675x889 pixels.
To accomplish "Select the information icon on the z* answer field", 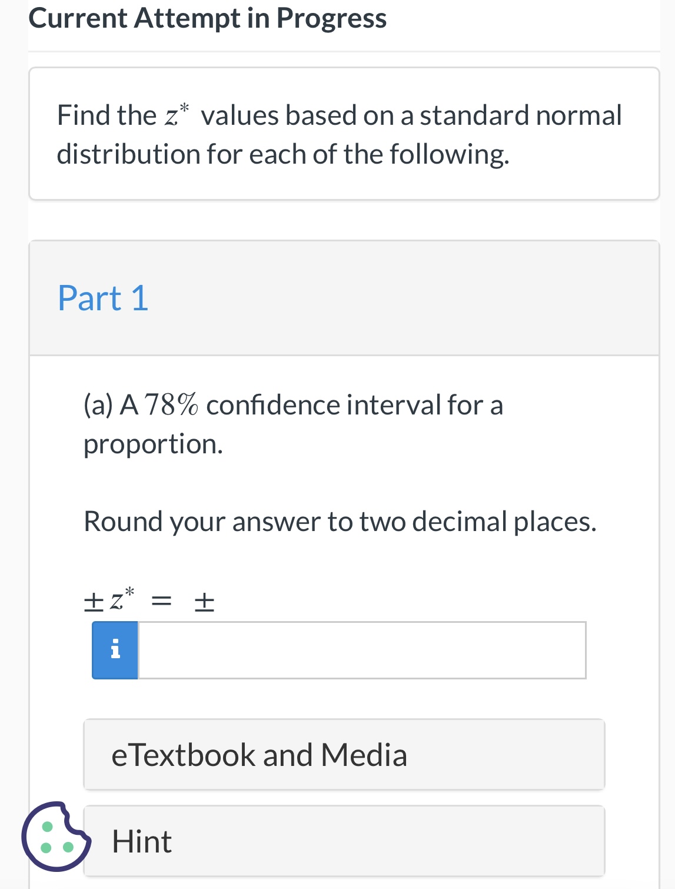I will pos(115,650).
